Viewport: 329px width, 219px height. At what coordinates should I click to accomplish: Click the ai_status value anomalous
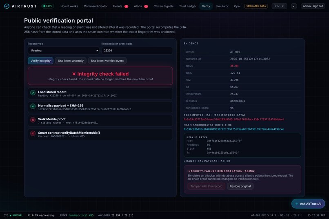tap(238, 101)
